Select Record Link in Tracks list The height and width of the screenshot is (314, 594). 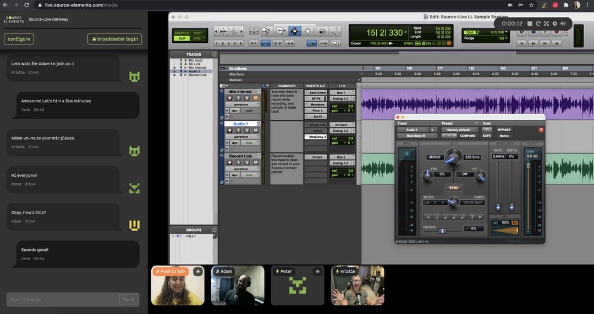197,75
